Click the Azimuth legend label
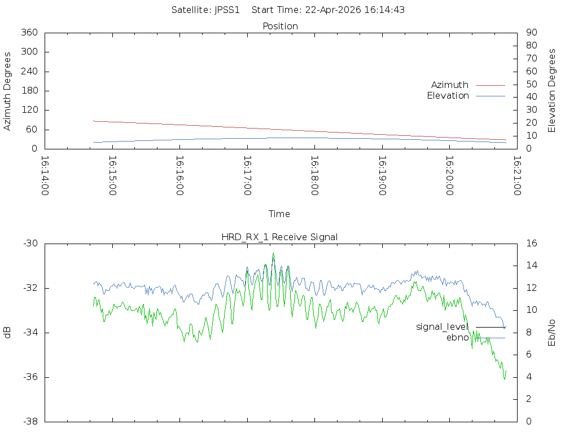Screen dimensions: 578x433 [449, 85]
